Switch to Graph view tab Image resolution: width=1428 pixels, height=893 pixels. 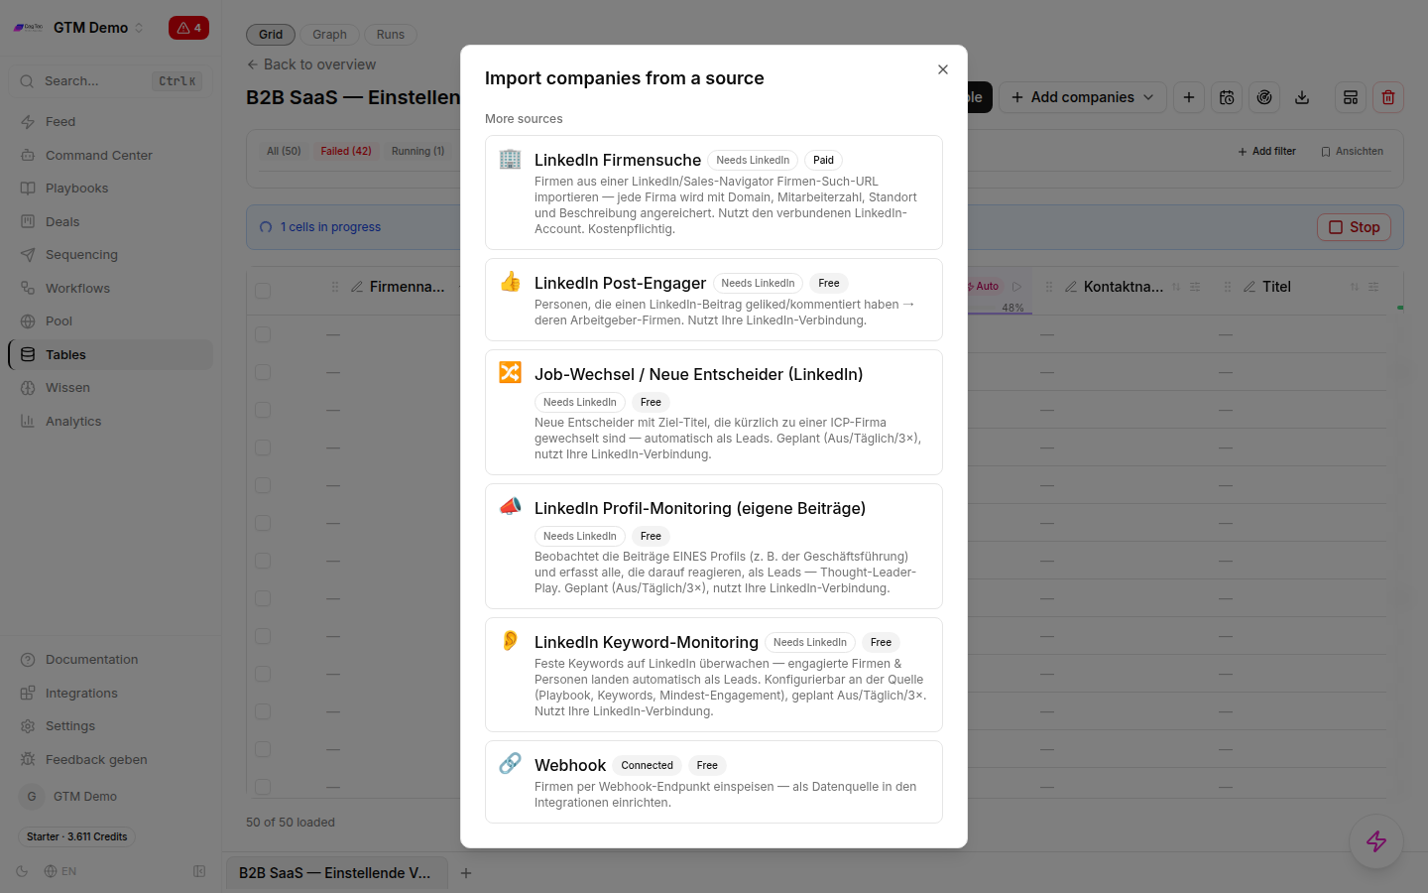(x=329, y=35)
